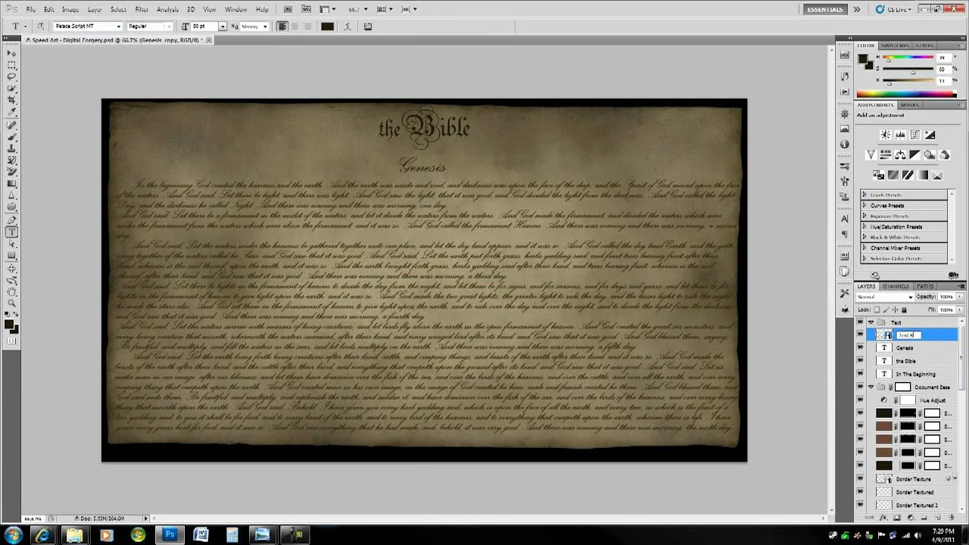
Task: Click the Selective Color adjustment icon
Action: 937,175
